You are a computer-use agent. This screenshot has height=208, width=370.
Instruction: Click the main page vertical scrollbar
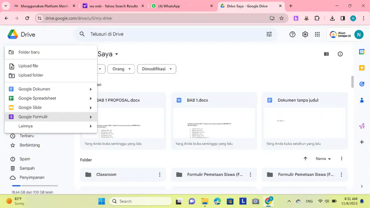click(352, 82)
